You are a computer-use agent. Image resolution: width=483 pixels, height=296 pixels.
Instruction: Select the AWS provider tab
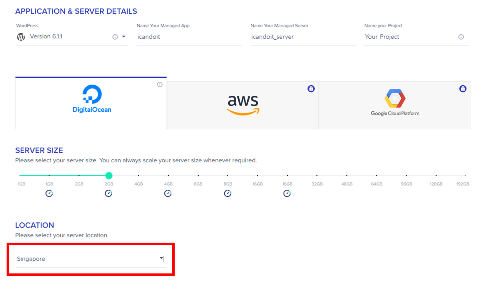coord(243,105)
